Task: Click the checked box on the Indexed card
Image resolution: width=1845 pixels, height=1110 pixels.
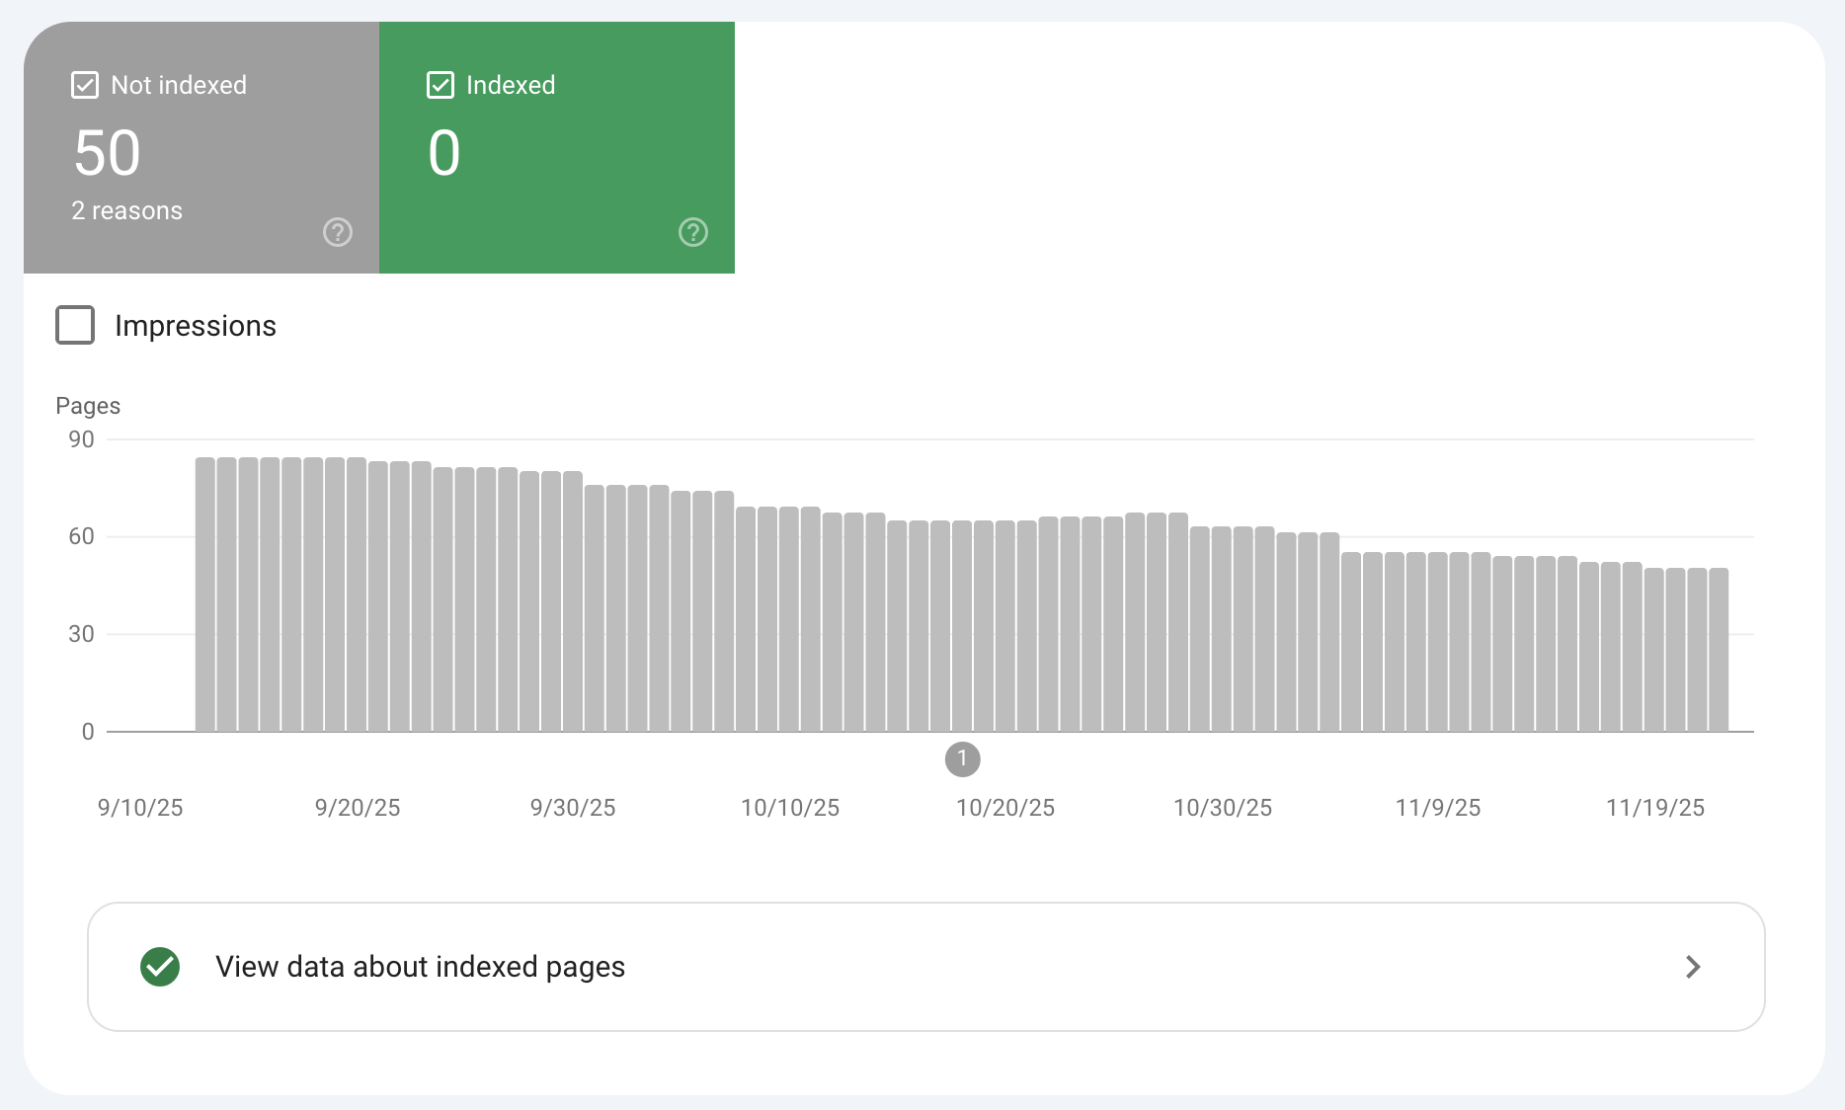Action: pyautogui.click(x=441, y=85)
